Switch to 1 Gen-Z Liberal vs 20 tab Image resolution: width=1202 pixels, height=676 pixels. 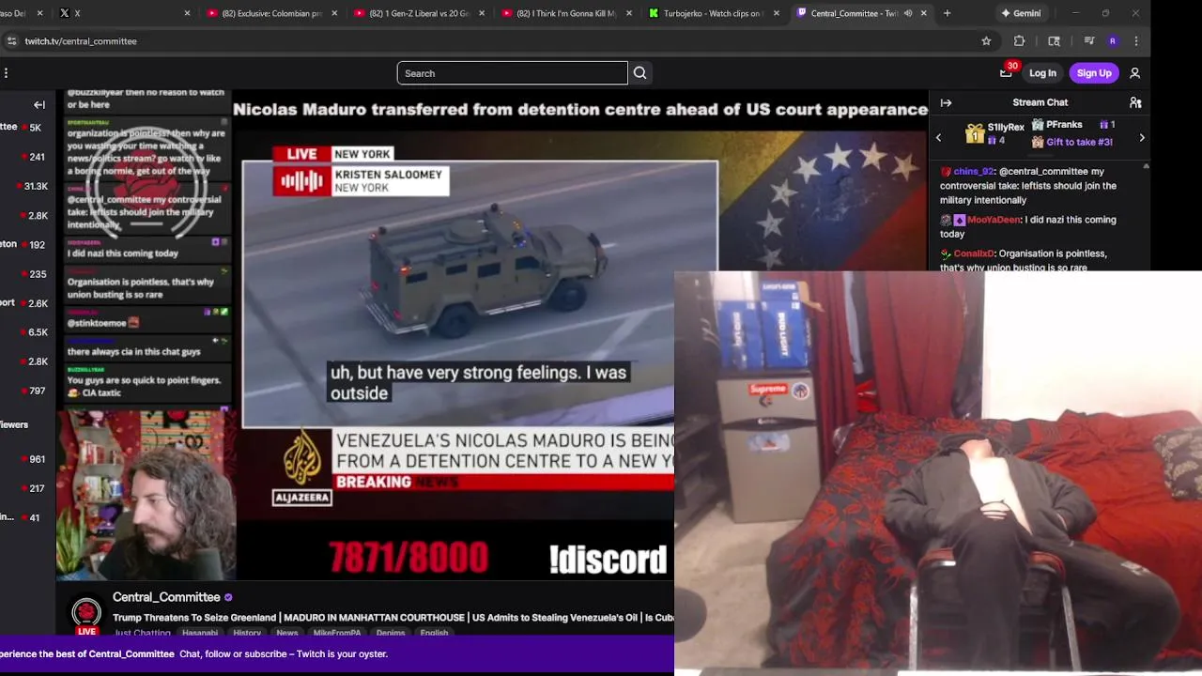[419, 13]
